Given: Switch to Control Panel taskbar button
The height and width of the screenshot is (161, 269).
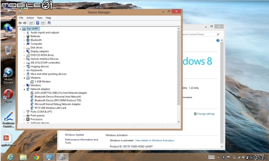Looking at the screenshot, I should point(49,157).
